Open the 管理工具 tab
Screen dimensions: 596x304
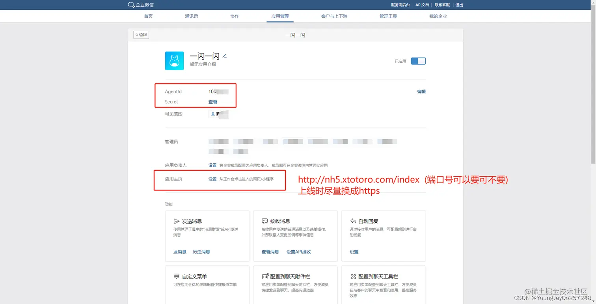pyautogui.click(x=387, y=16)
